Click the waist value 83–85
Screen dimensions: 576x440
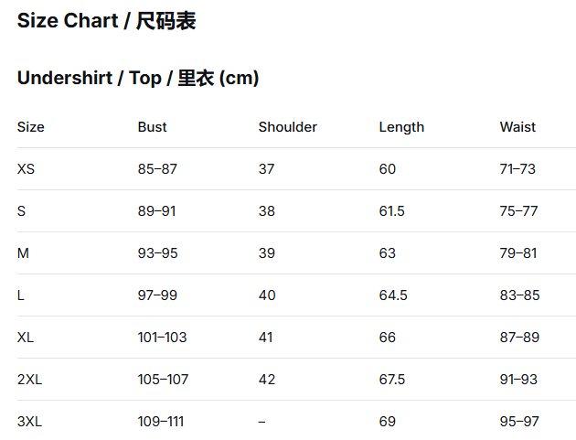519,295
